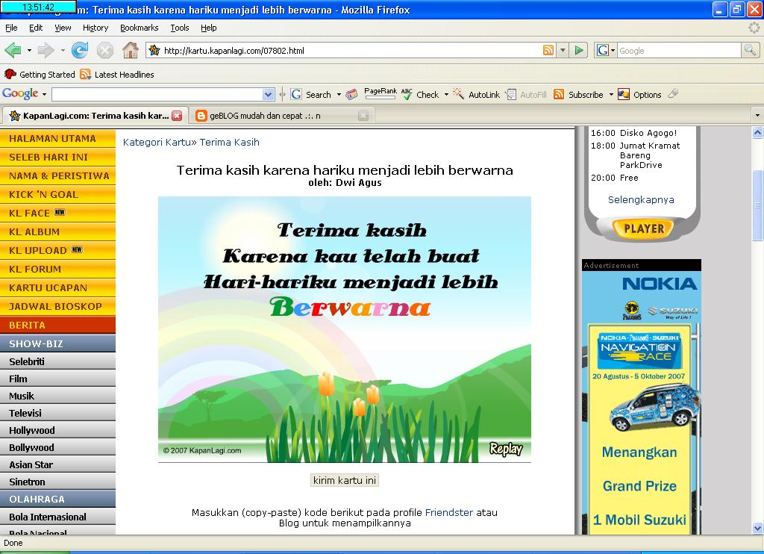Click the highlighter pen icon in Google toolbar

673,93
